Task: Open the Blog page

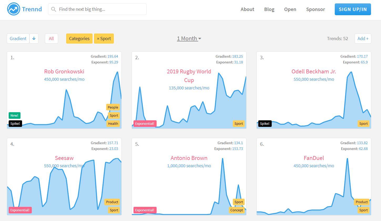Action: (x=269, y=9)
